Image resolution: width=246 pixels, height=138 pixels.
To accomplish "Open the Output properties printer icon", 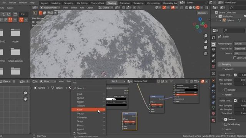I will (x=213, y=50).
